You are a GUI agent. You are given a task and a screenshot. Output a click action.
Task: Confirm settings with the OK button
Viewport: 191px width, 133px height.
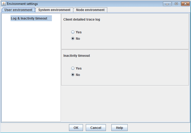point(76,128)
